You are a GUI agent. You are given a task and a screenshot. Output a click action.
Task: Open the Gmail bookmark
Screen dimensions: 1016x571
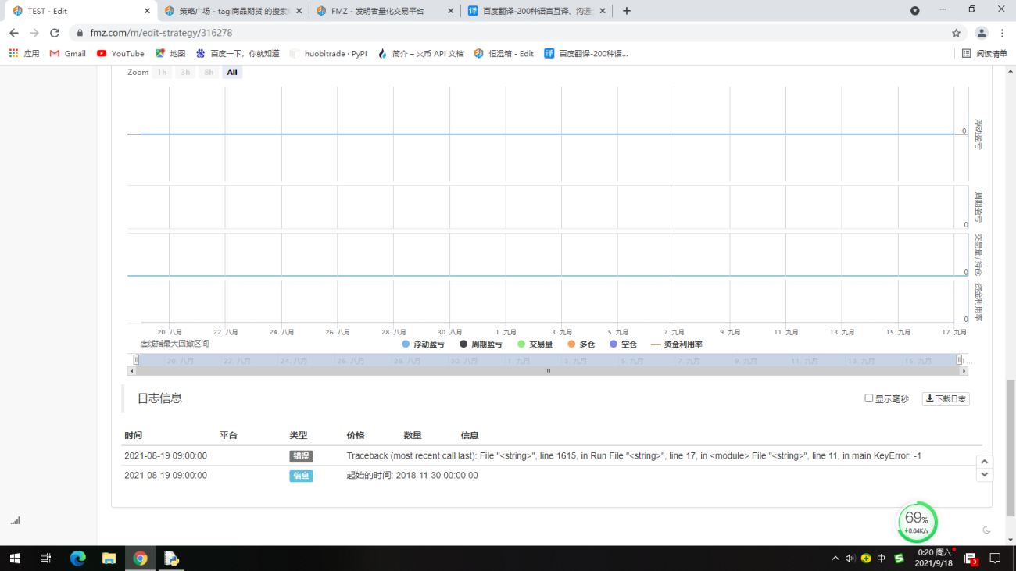(68, 53)
